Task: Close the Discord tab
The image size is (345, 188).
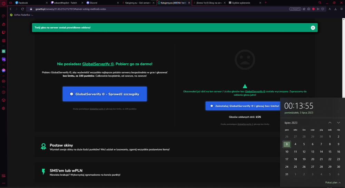Action: (118, 3)
